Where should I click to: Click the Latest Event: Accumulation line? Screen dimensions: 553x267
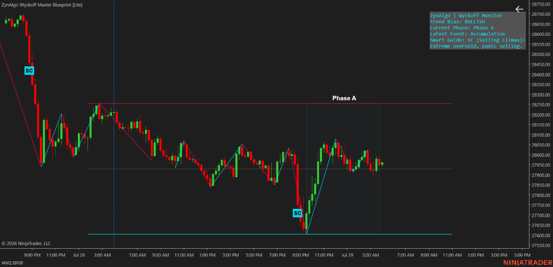point(467,34)
